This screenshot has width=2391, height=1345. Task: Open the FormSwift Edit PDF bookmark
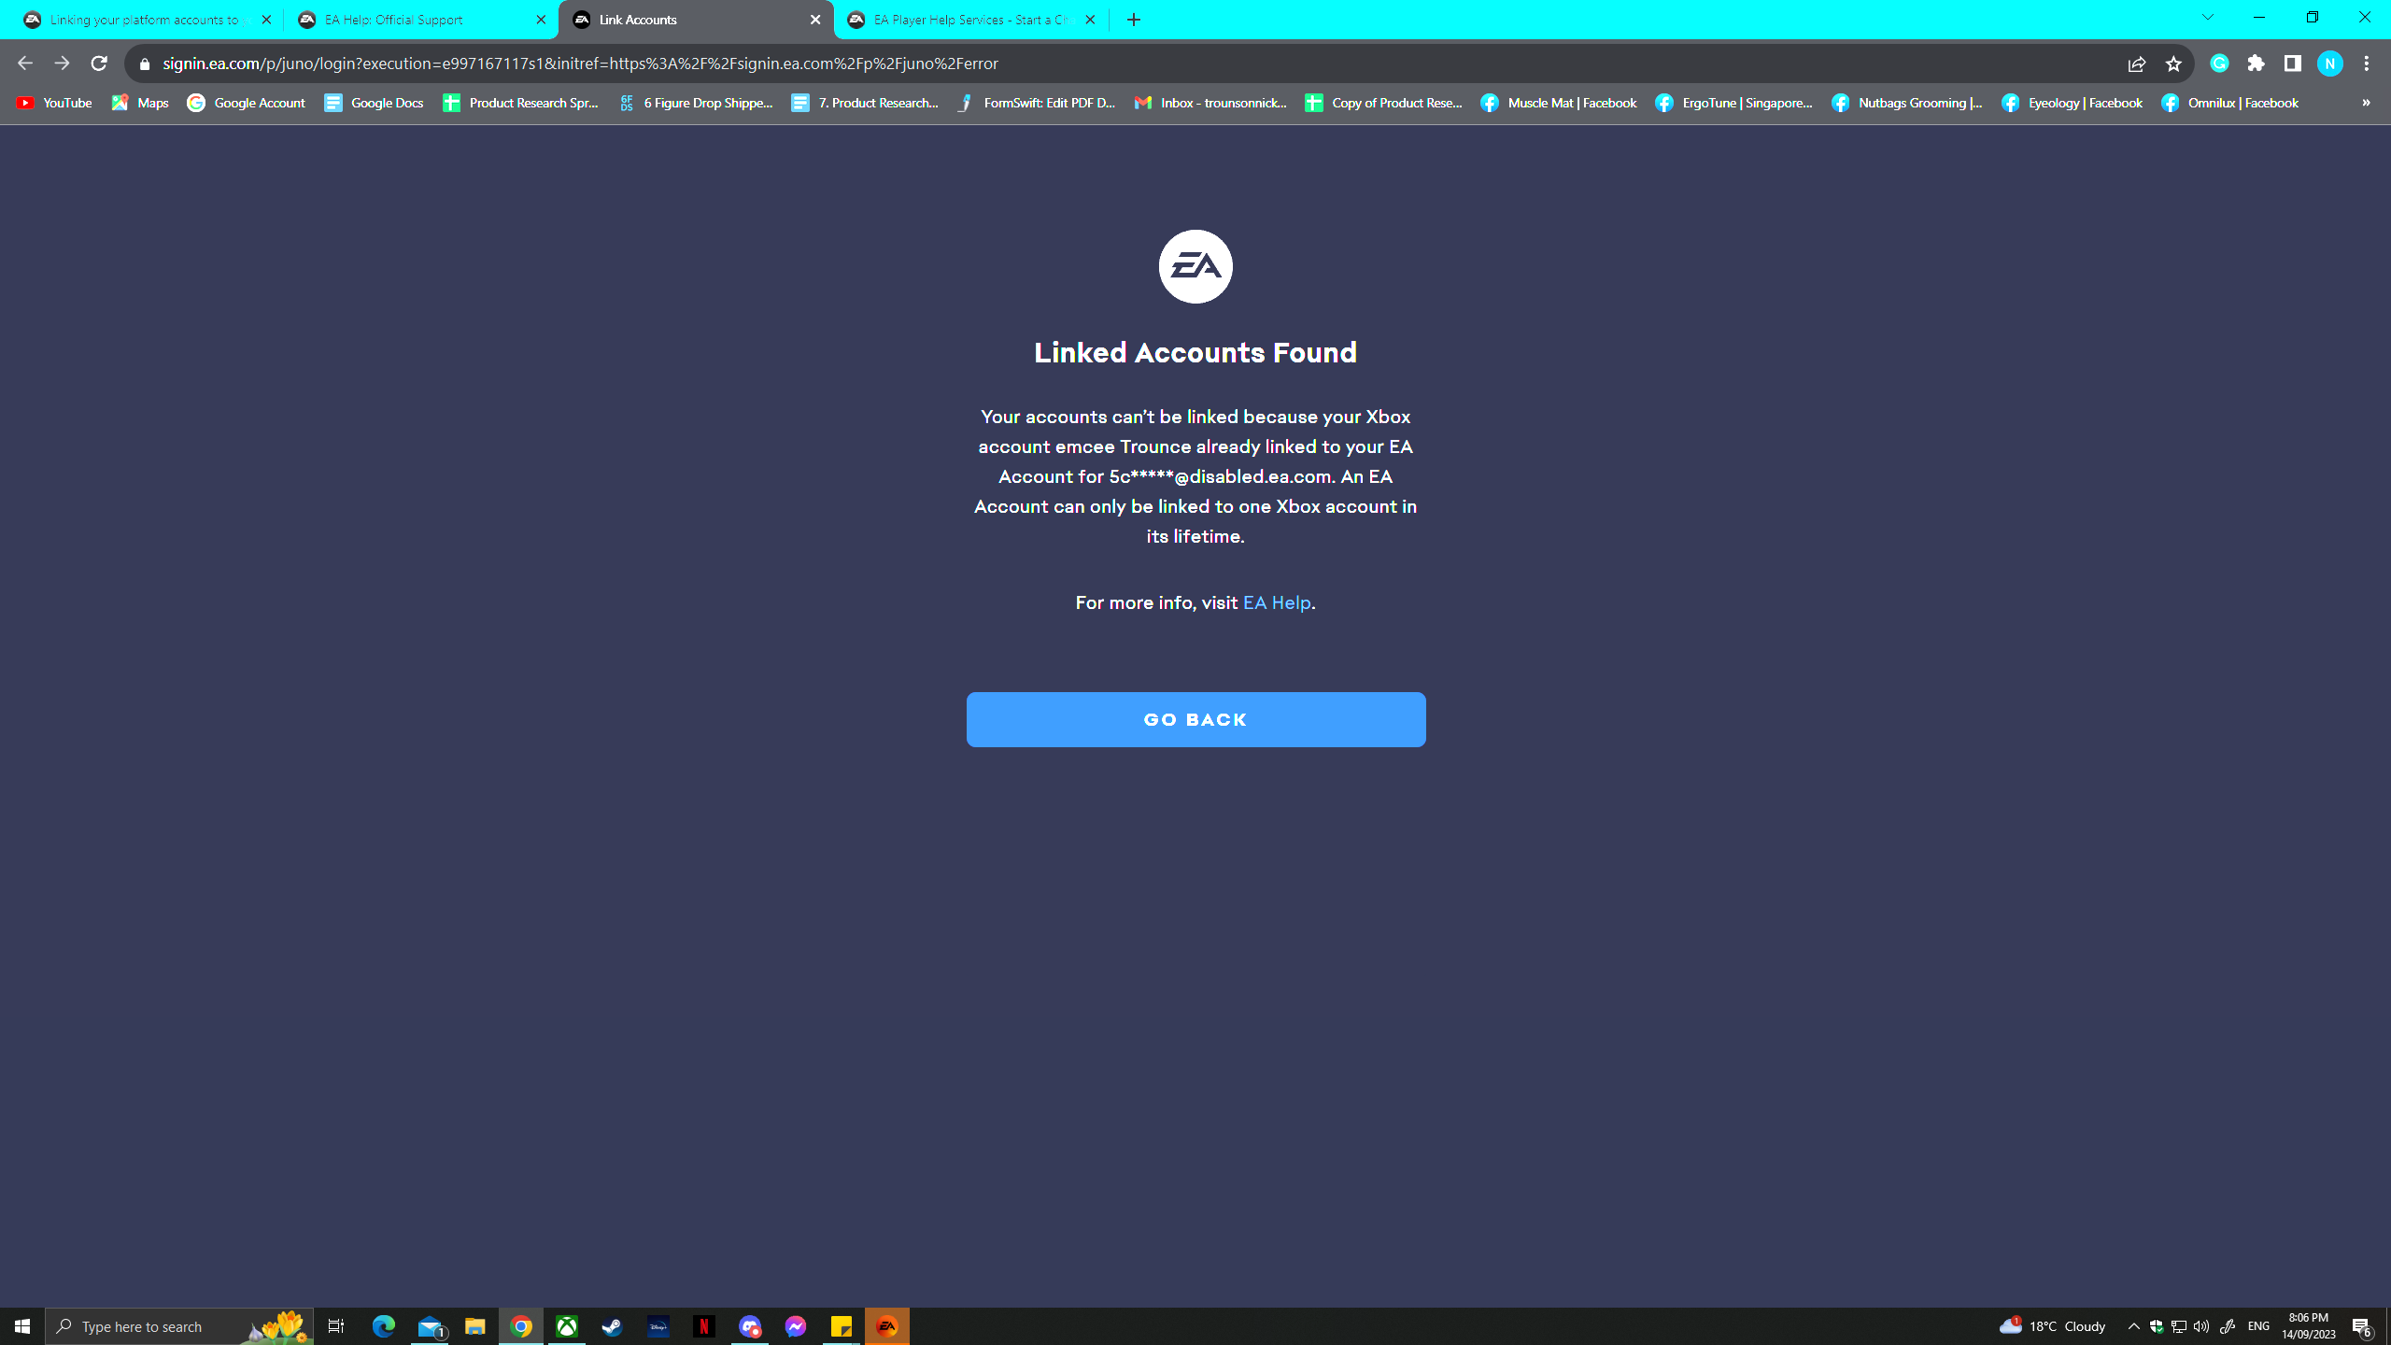pyautogui.click(x=1037, y=103)
